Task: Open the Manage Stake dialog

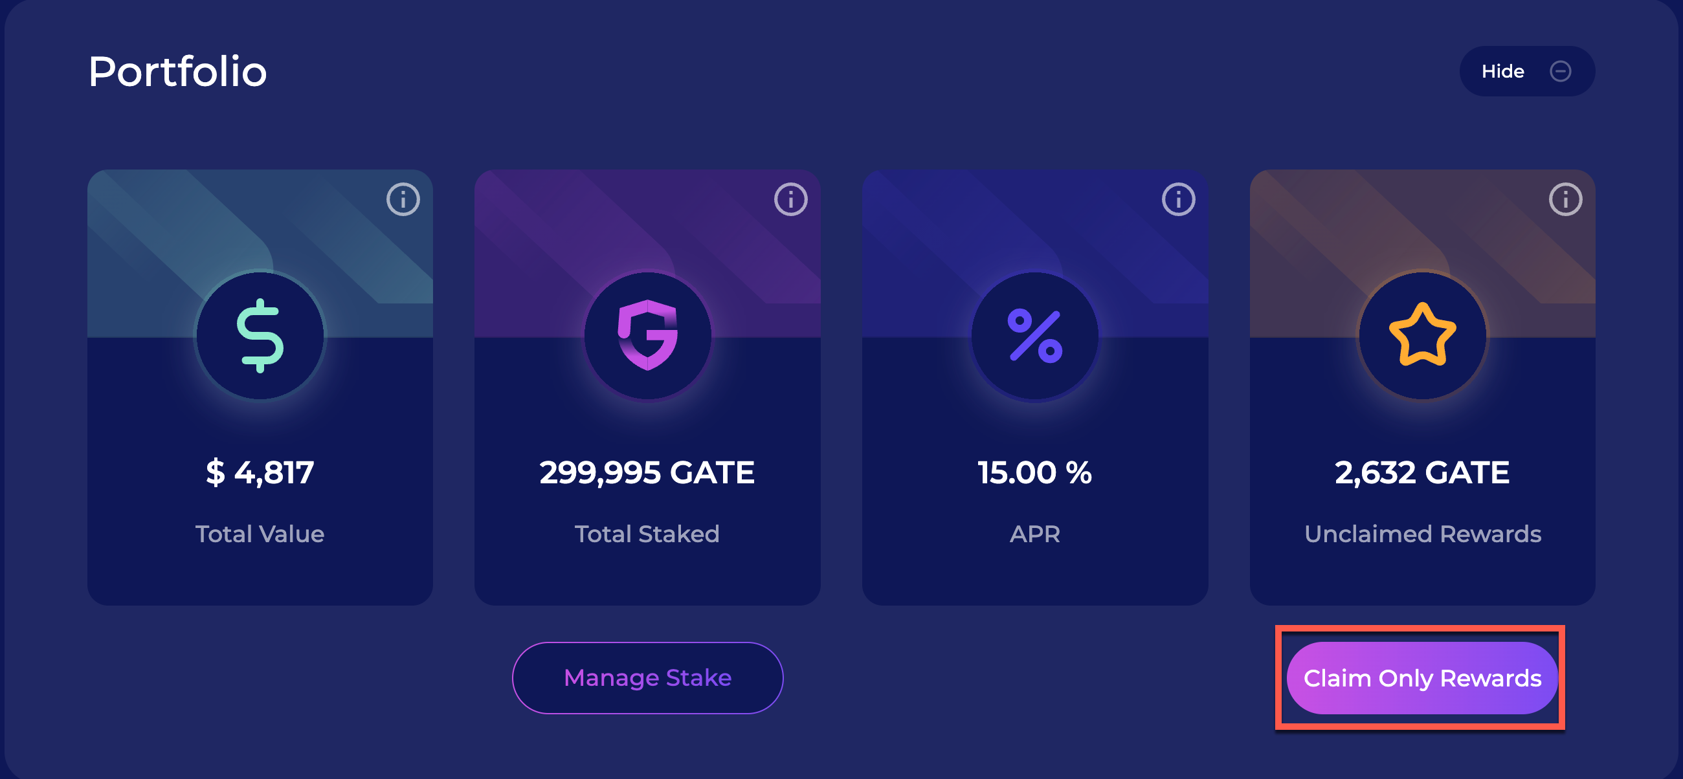Action: [x=647, y=678]
